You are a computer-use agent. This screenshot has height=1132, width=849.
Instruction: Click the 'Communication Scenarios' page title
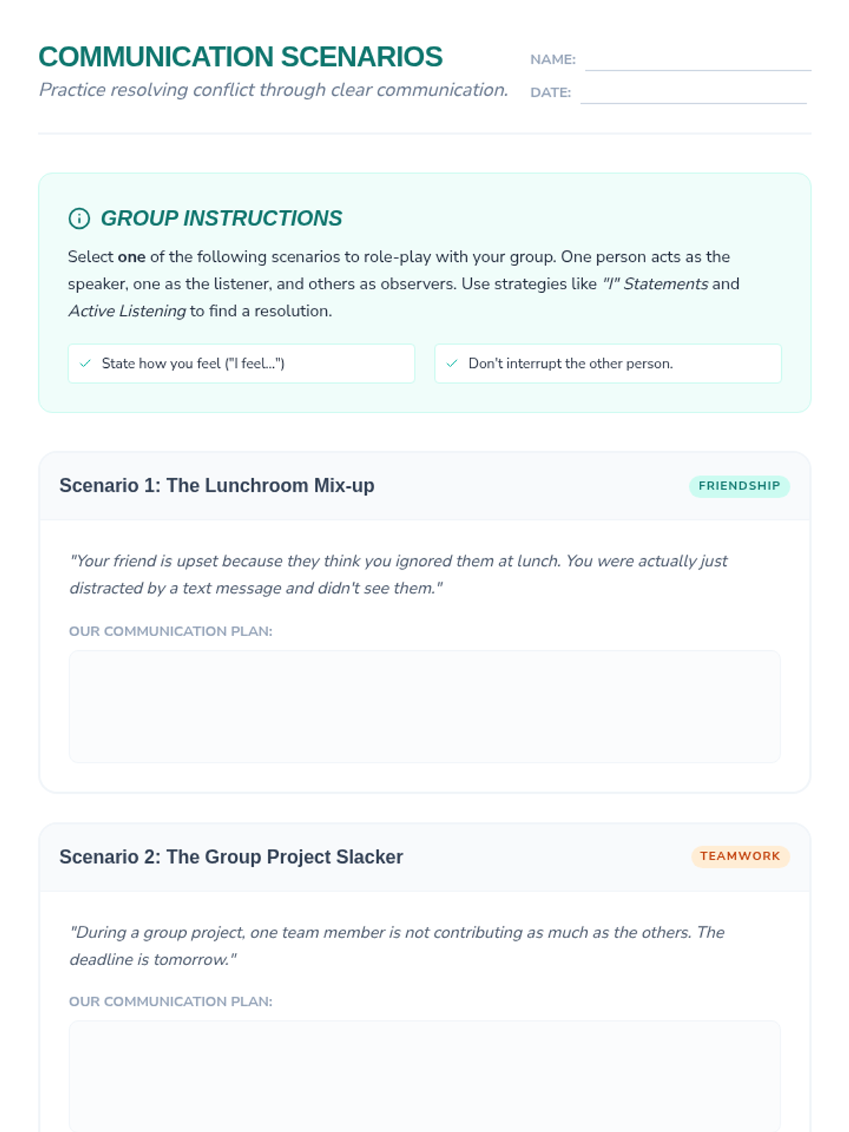(241, 57)
